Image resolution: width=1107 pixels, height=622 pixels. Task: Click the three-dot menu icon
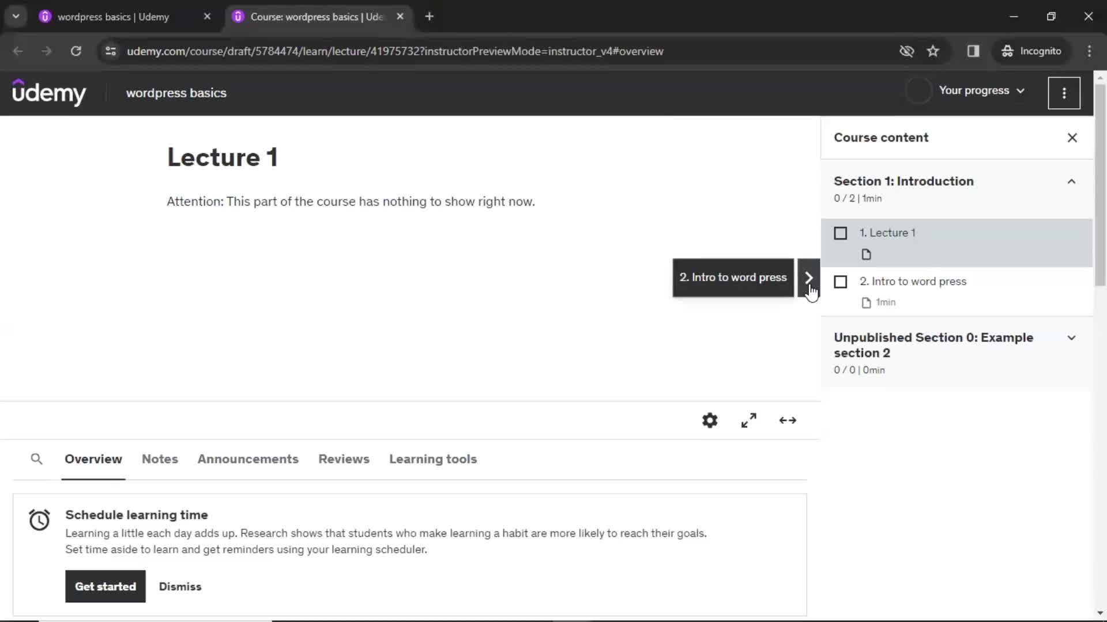pos(1064,93)
